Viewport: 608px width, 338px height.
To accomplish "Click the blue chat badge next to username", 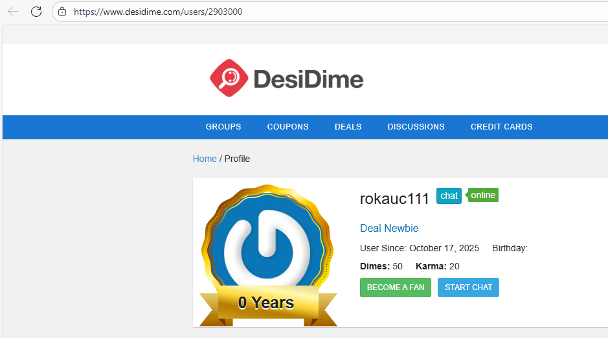I will click(x=449, y=196).
